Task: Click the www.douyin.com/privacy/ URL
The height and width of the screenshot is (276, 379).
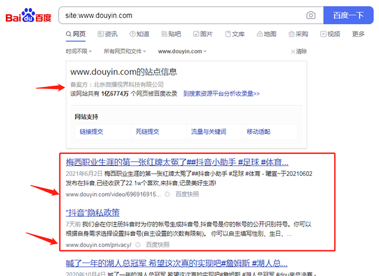Action: 99,245
